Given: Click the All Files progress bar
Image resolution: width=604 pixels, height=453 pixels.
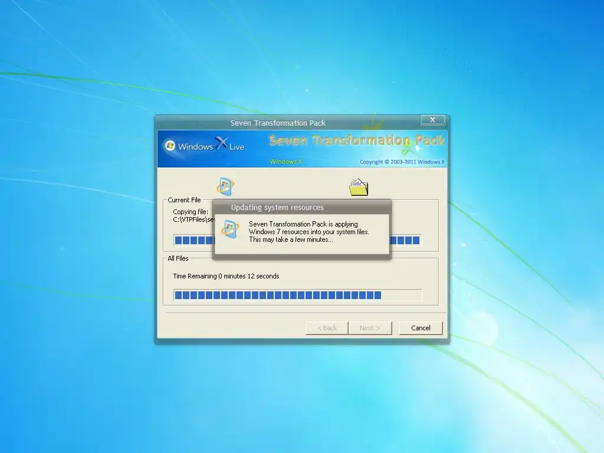Looking at the screenshot, I should click(297, 295).
